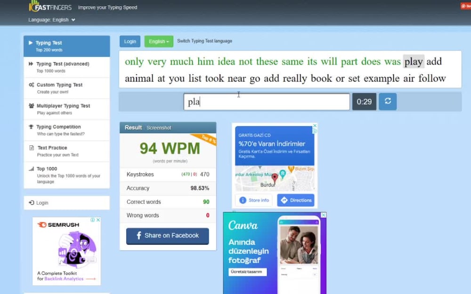This screenshot has width=471, height=294.
Task: Click the reload icon button next to the timer
Action: 388,102
